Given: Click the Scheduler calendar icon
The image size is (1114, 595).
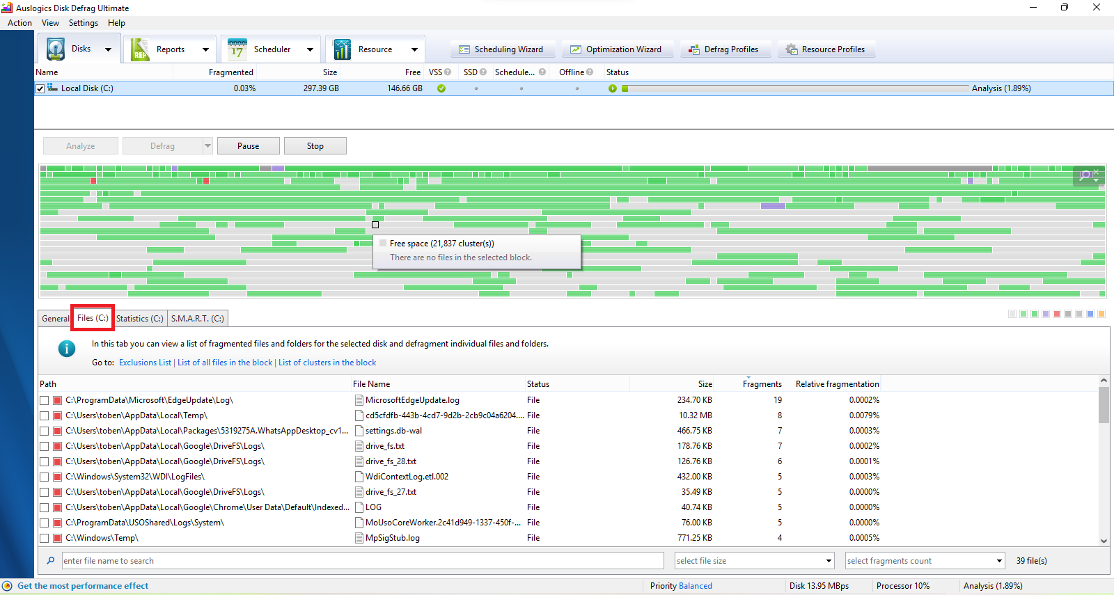Looking at the screenshot, I should pyautogui.click(x=237, y=49).
